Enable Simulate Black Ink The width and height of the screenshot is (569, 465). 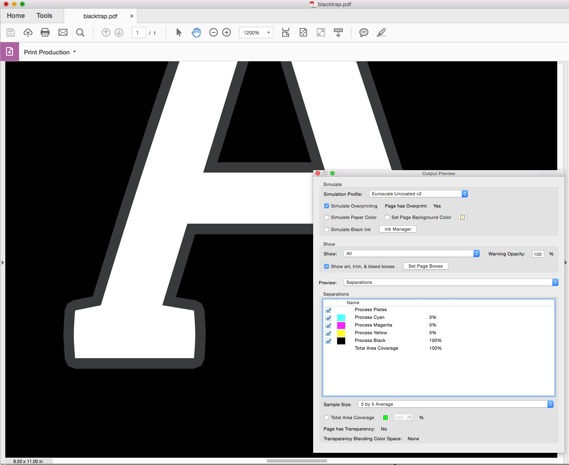(327, 229)
